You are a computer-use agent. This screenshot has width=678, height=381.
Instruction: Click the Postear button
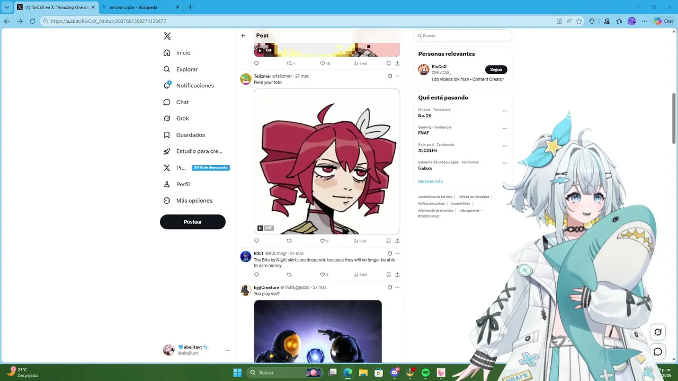[193, 222]
